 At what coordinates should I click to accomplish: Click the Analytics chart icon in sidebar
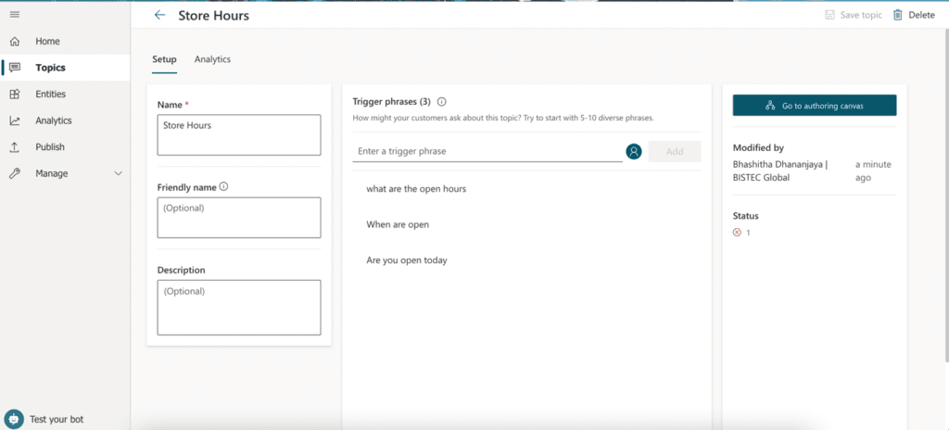pyautogui.click(x=15, y=120)
